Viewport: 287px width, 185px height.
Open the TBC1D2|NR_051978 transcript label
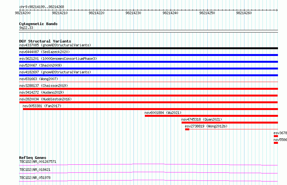point(35,178)
